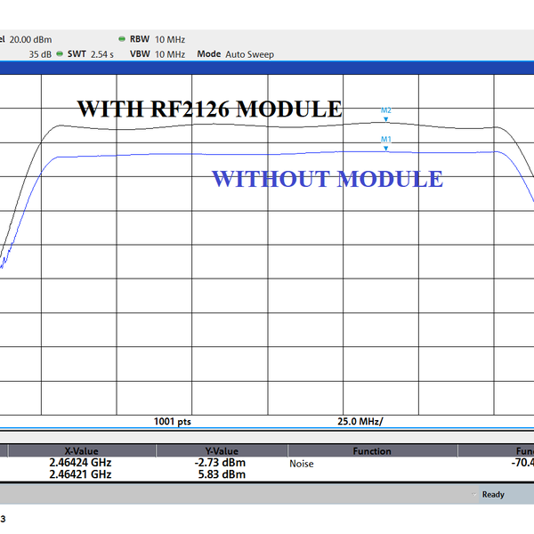Screen dimensions: 534x534
Task: Click the 1001 pts sweep points label
Action: point(173,422)
